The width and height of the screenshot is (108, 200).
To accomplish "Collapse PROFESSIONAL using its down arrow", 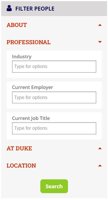I will click(100, 42).
